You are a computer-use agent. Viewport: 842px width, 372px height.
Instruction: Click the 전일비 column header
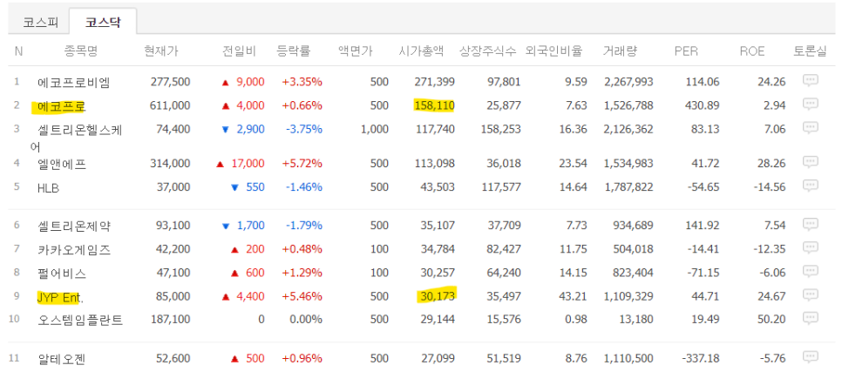tap(240, 51)
